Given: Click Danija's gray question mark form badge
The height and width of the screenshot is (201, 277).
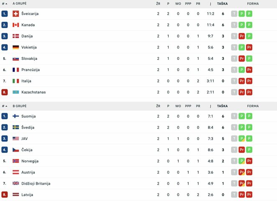Looking at the screenshot, I should [234, 36].
